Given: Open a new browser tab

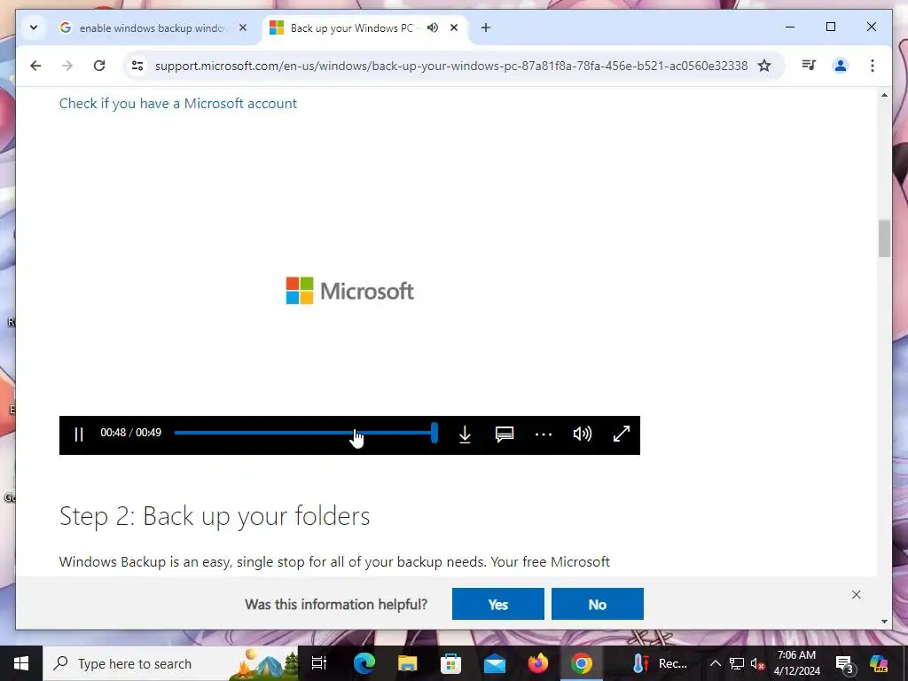Looking at the screenshot, I should point(486,27).
